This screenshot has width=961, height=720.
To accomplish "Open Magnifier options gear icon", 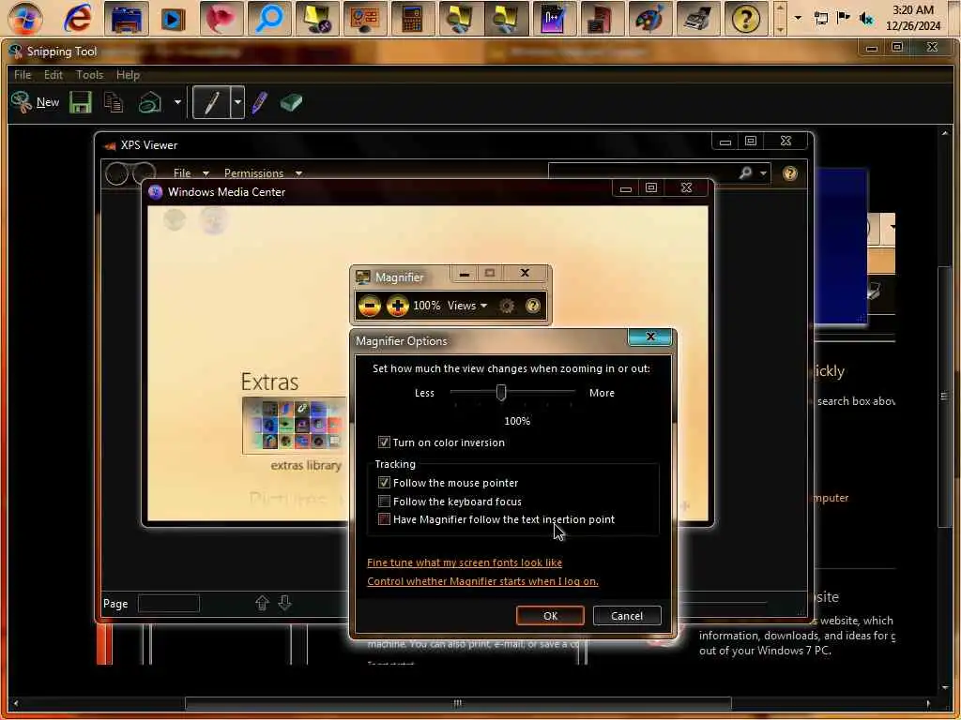I will pos(506,306).
